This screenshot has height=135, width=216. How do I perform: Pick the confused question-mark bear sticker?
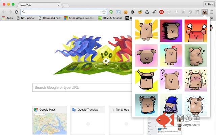(x=171, y=80)
